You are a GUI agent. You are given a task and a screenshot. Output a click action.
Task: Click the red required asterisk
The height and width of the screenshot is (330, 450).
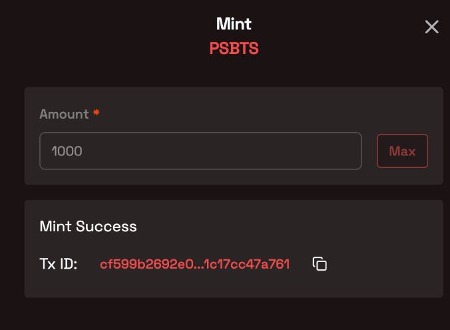point(97,114)
